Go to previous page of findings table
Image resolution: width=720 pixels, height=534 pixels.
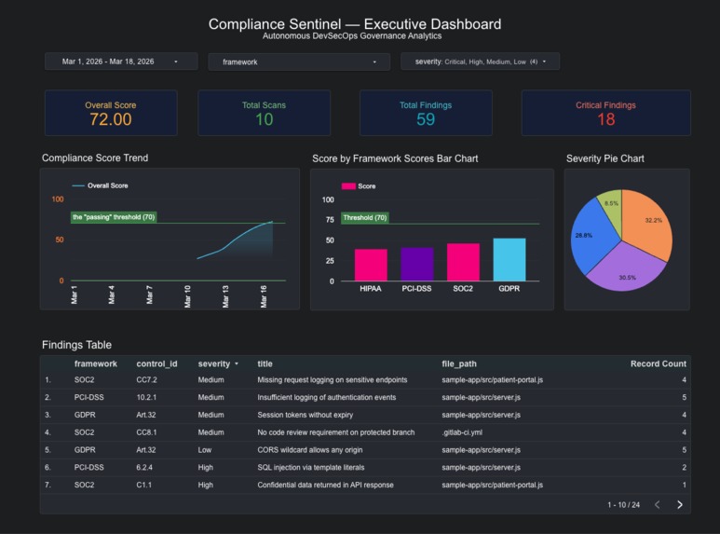coord(657,504)
